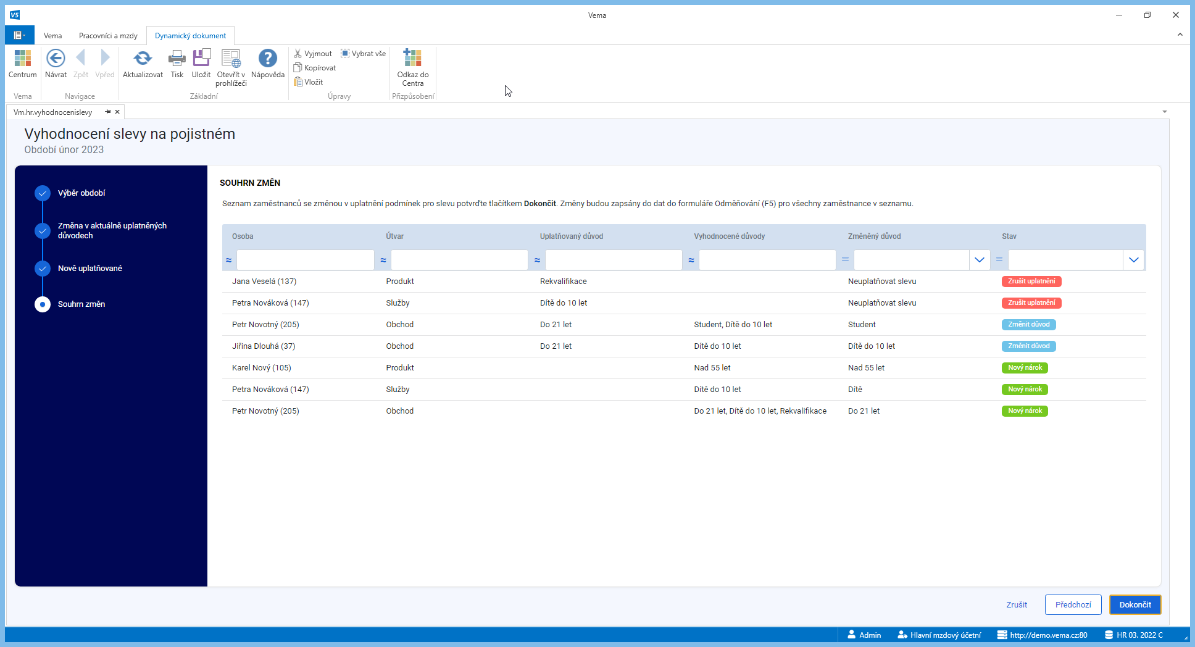Close the Vm.hr.vyhodnocenislevy tab
Viewport: 1195px width, 647px height.
(117, 112)
